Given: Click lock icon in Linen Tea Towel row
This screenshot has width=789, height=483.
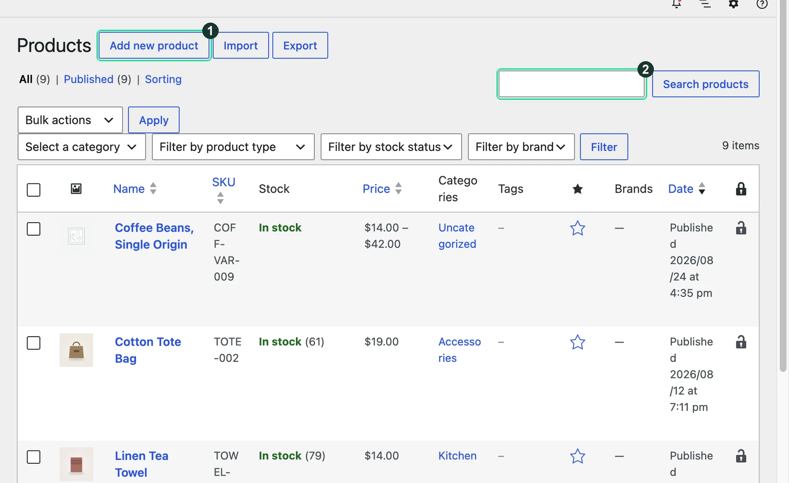Looking at the screenshot, I should (x=741, y=456).
